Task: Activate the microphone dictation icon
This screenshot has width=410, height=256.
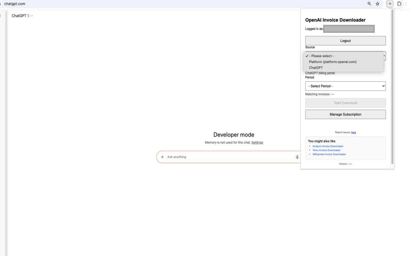Action: coord(297,157)
